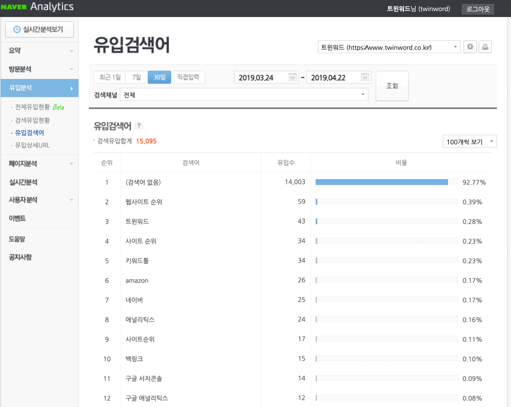Click the NAVER Analytics logo

tap(37, 7)
